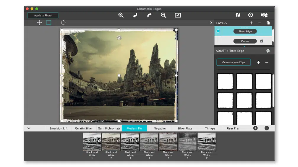Click the Layers list scrollbar
The image size is (298, 167).
coord(273,35)
